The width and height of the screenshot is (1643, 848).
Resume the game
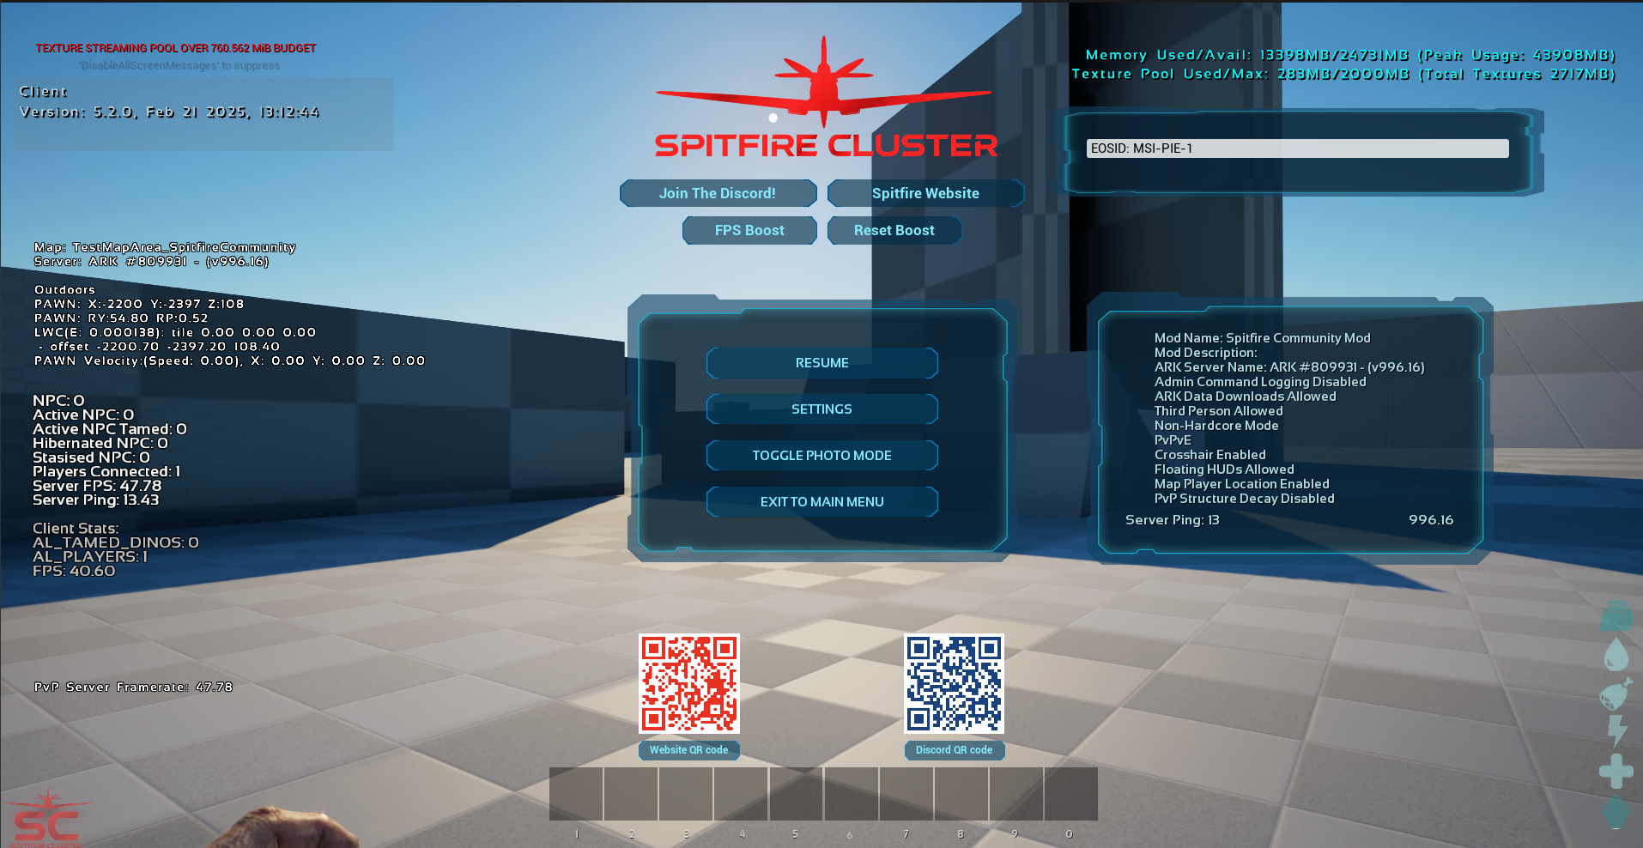coord(821,363)
